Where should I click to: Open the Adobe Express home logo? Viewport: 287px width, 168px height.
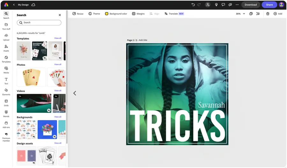6,5
